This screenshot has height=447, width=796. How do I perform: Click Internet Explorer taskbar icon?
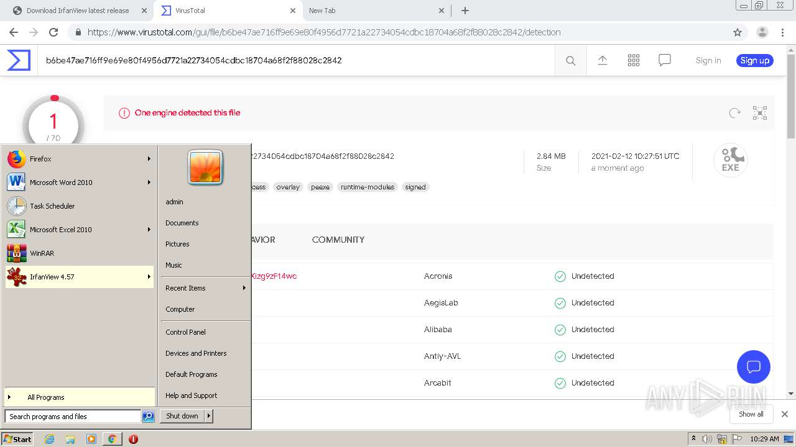(x=50, y=439)
